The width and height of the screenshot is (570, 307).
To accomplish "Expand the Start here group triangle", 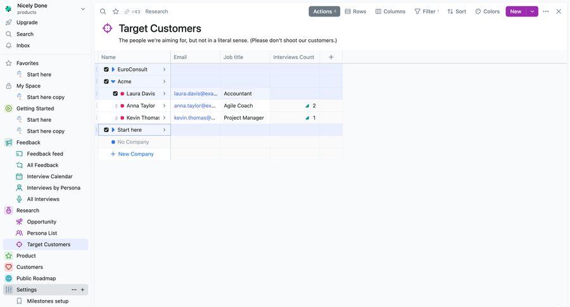I will (113, 129).
